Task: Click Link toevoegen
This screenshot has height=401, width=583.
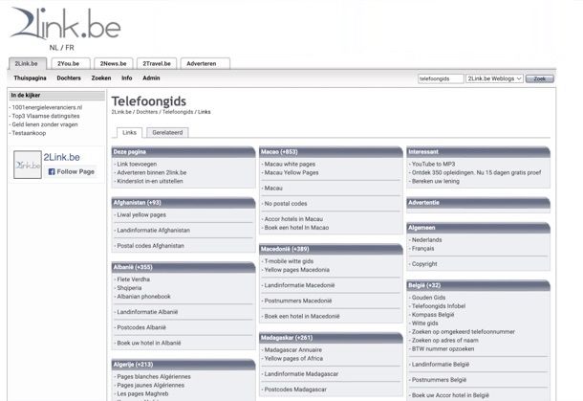Action: 137,165
